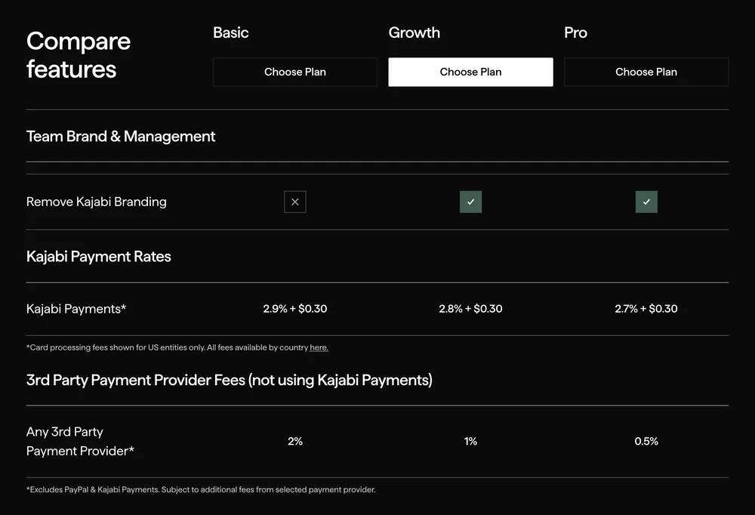This screenshot has width=755, height=515.
Task: Click the 'Compare features' title
Action: 79,55
